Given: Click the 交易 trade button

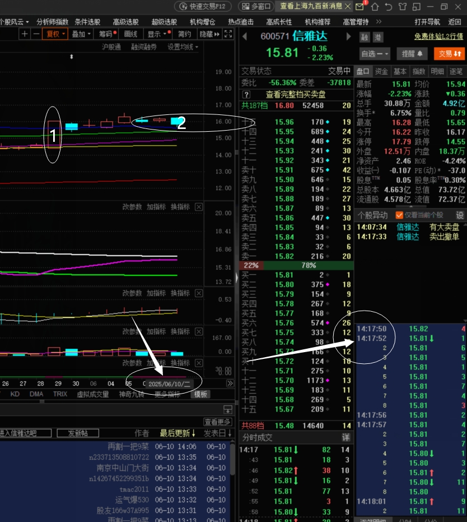Looking at the screenshot, I should click(x=449, y=54).
